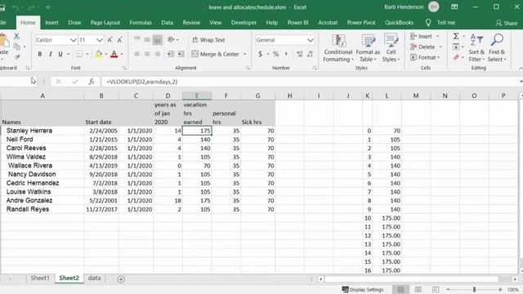Apply Percent Style format
This screenshot has width=523, height=294.
click(276, 54)
